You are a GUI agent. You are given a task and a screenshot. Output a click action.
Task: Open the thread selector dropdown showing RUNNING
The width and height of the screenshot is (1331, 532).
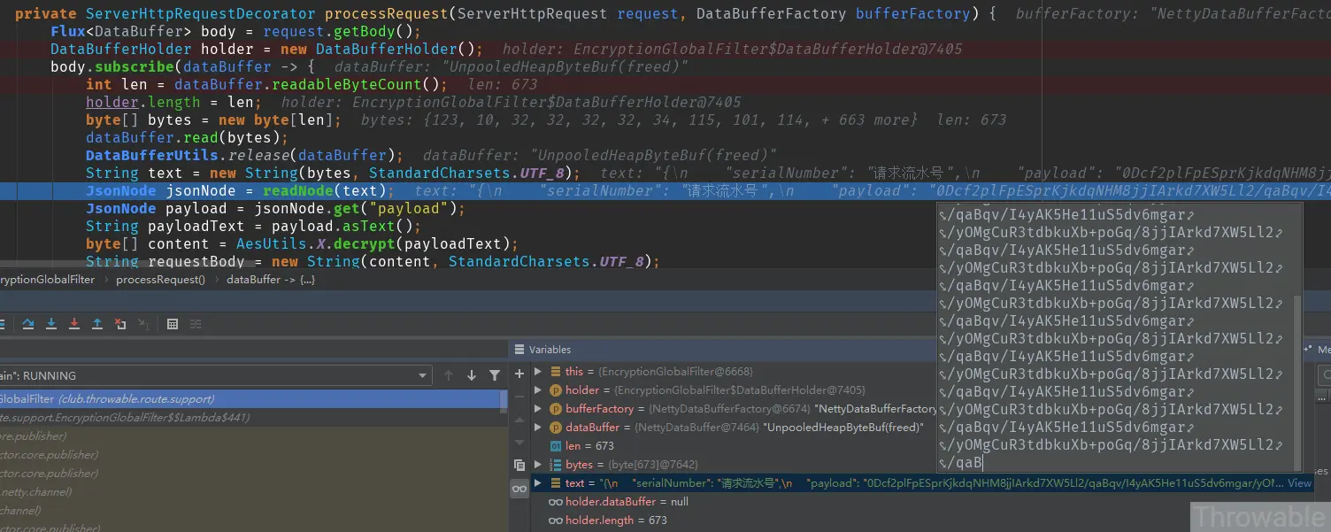point(215,375)
